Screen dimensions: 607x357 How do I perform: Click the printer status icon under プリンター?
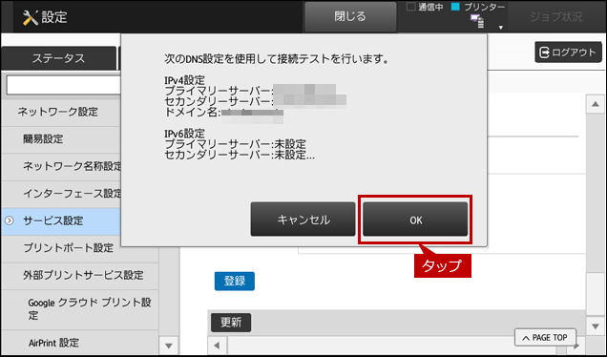tap(477, 21)
